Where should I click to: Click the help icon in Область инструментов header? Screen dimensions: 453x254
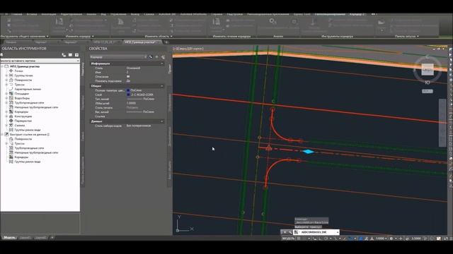coord(76,55)
